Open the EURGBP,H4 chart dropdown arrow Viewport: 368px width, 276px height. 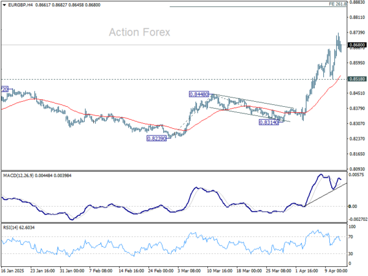click(x=4, y=5)
